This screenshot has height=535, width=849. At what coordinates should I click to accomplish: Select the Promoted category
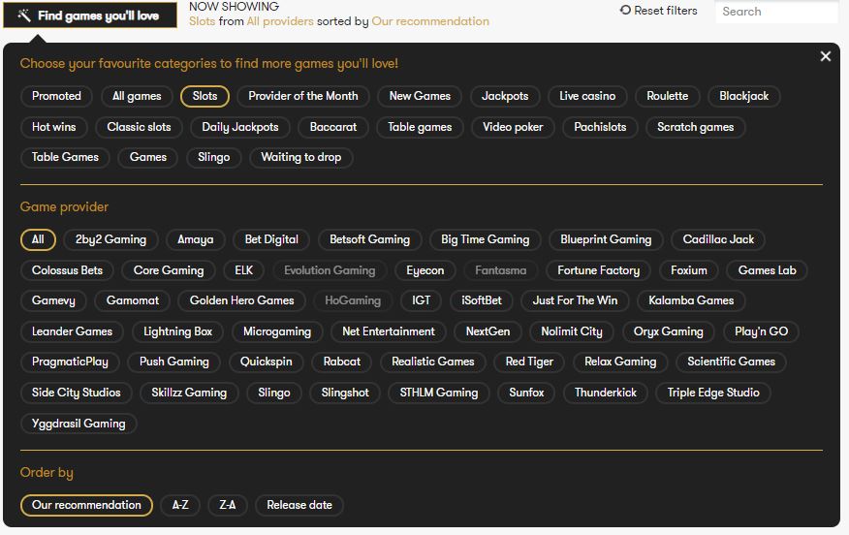(x=56, y=96)
